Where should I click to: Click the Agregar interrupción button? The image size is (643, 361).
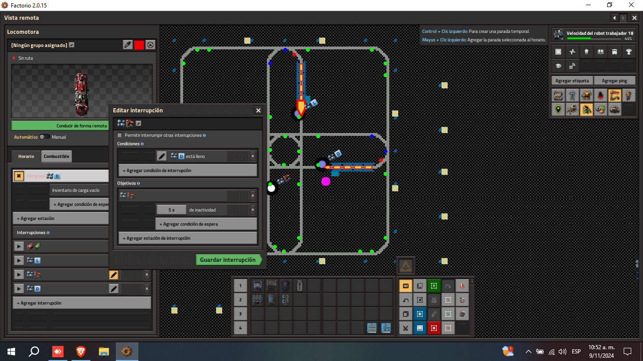pos(82,303)
